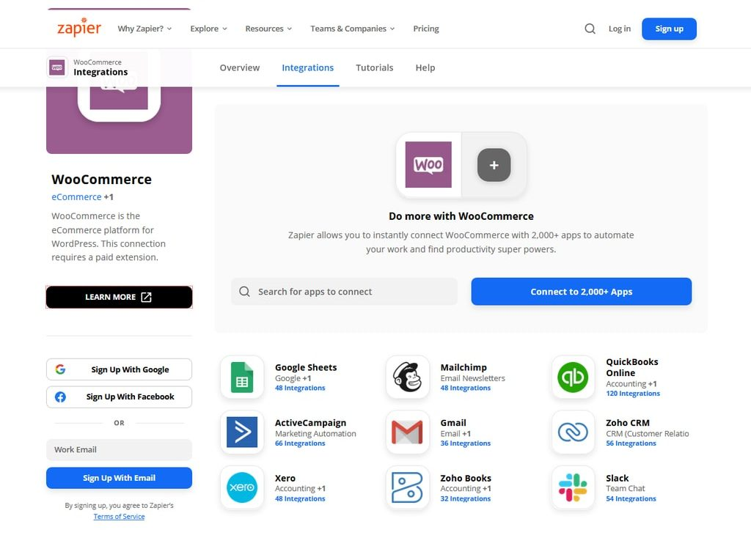Image resolution: width=751 pixels, height=538 pixels.
Task: Open the Xero circle icon
Action: coord(242,487)
